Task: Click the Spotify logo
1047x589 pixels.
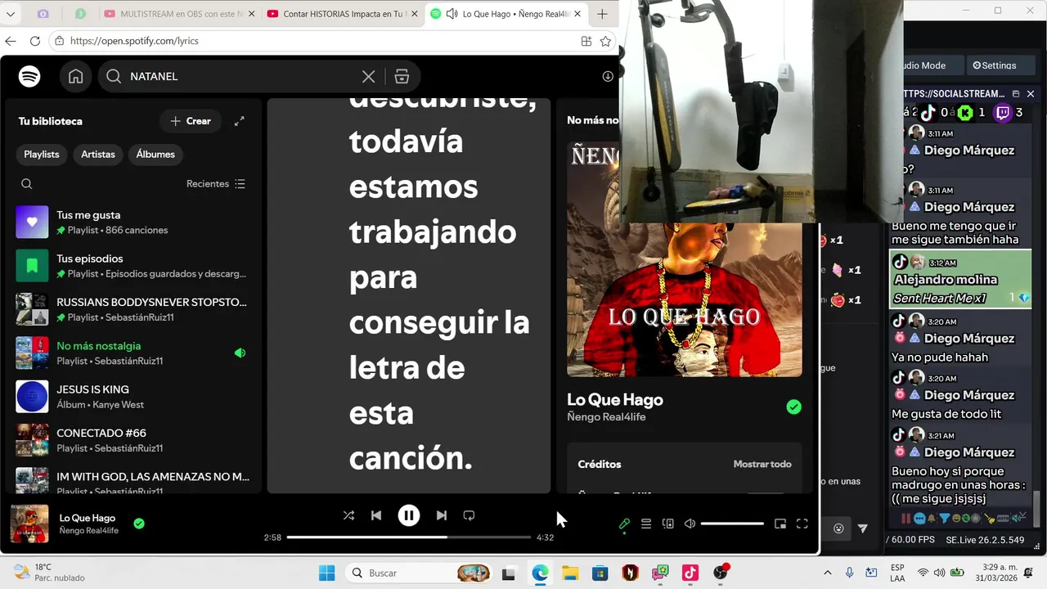Action: (29, 76)
